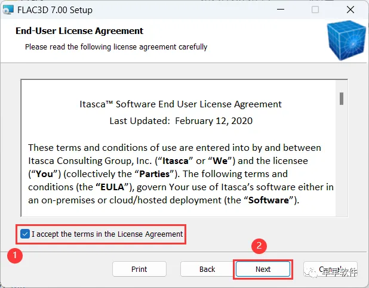
Task: Click the FLAC3D setup title bar icon
Action: (x=8, y=10)
